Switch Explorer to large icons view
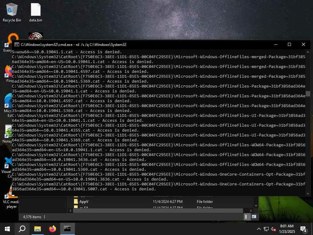The height and width of the screenshot is (235, 313). coord(254,217)
